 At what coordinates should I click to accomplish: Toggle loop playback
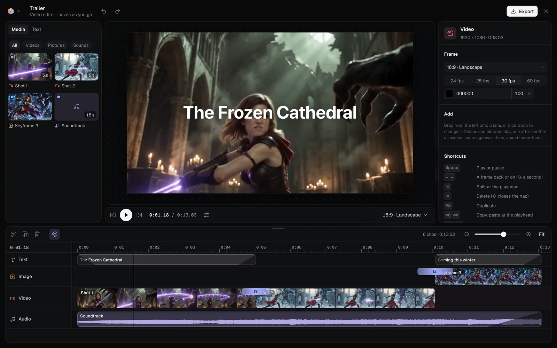(x=206, y=215)
